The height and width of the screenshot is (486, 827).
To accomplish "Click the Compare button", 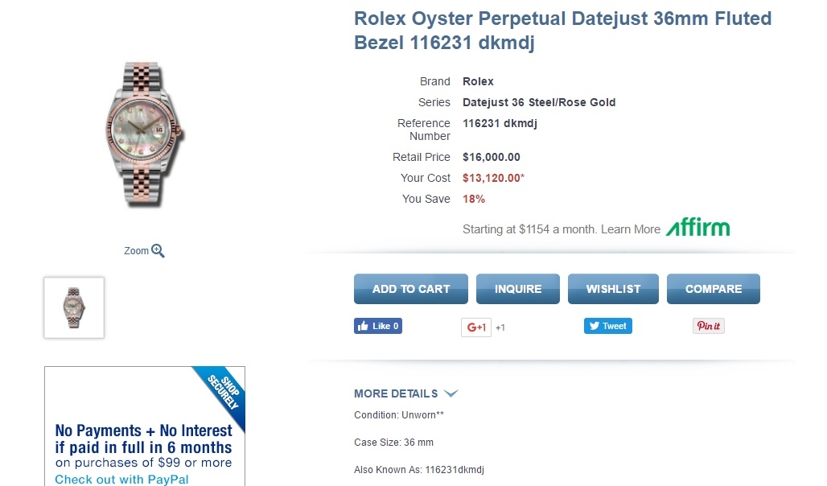I will 714,289.
